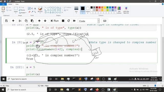Click Copy in the Clipboard group
Image resolution: width=164 pixels, height=92 pixels.
9,10
